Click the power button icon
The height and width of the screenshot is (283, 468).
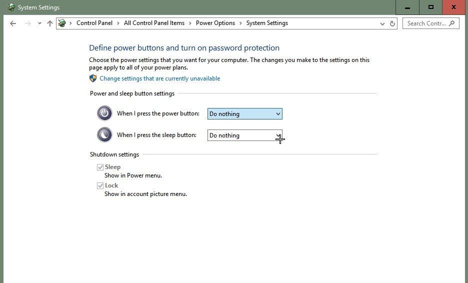[x=104, y=113]
